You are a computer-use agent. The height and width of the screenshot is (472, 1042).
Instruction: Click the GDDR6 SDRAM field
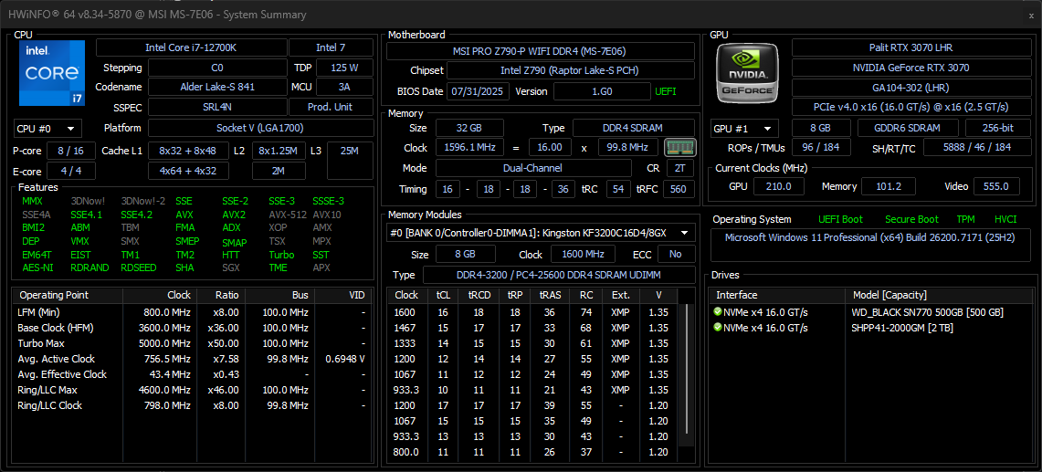coord(908,129)
